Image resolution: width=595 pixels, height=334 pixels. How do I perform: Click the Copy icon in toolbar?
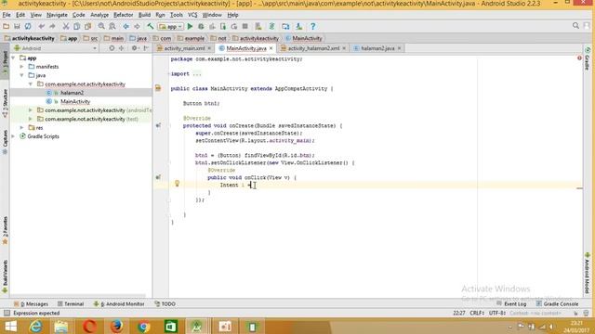click(76, 27)
